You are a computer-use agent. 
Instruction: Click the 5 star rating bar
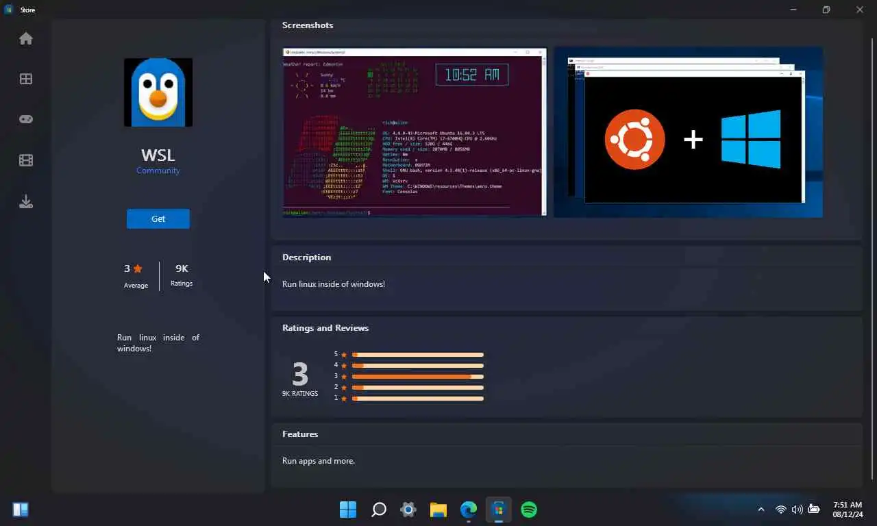coord(417,355)
